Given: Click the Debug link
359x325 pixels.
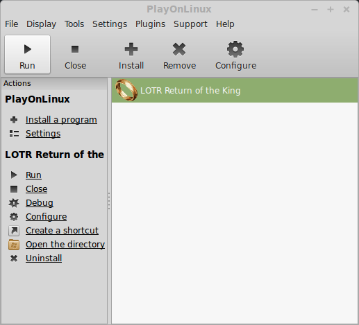Looking at the screenshot, I should [40, 203].
